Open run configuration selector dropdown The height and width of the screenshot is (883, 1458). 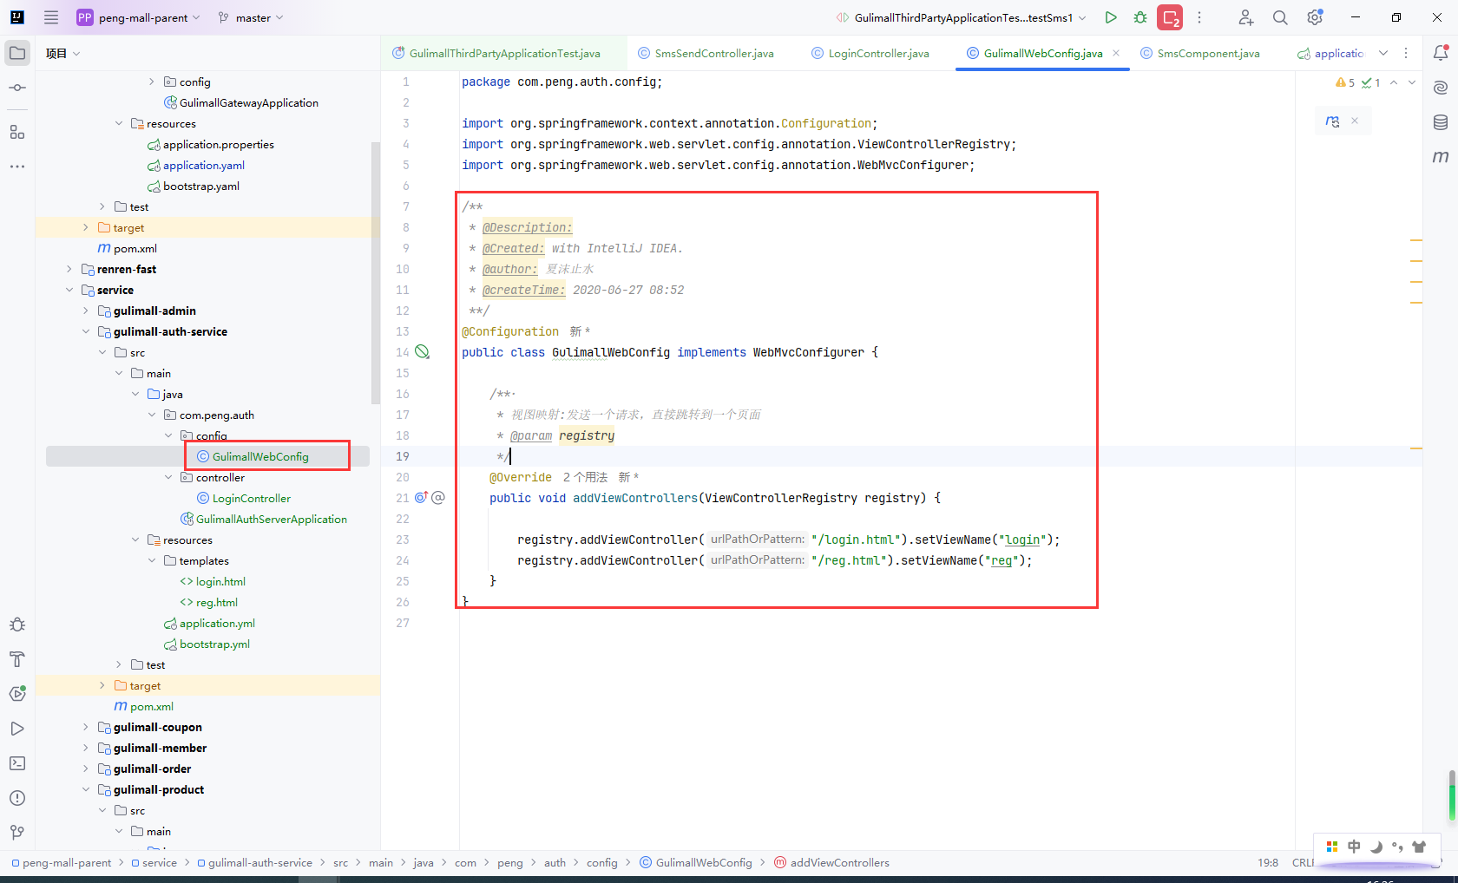pos(961,17)
